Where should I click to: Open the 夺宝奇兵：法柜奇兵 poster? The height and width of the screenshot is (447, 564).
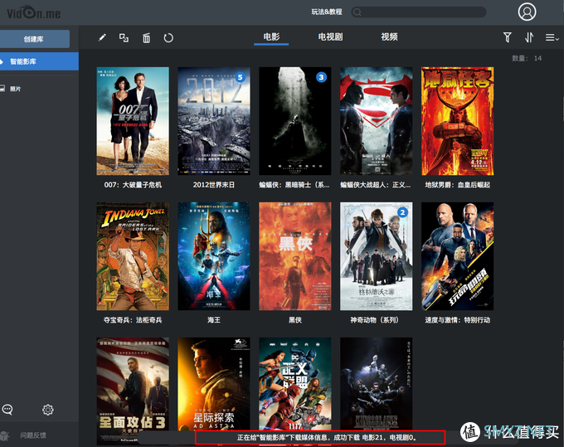133,256
